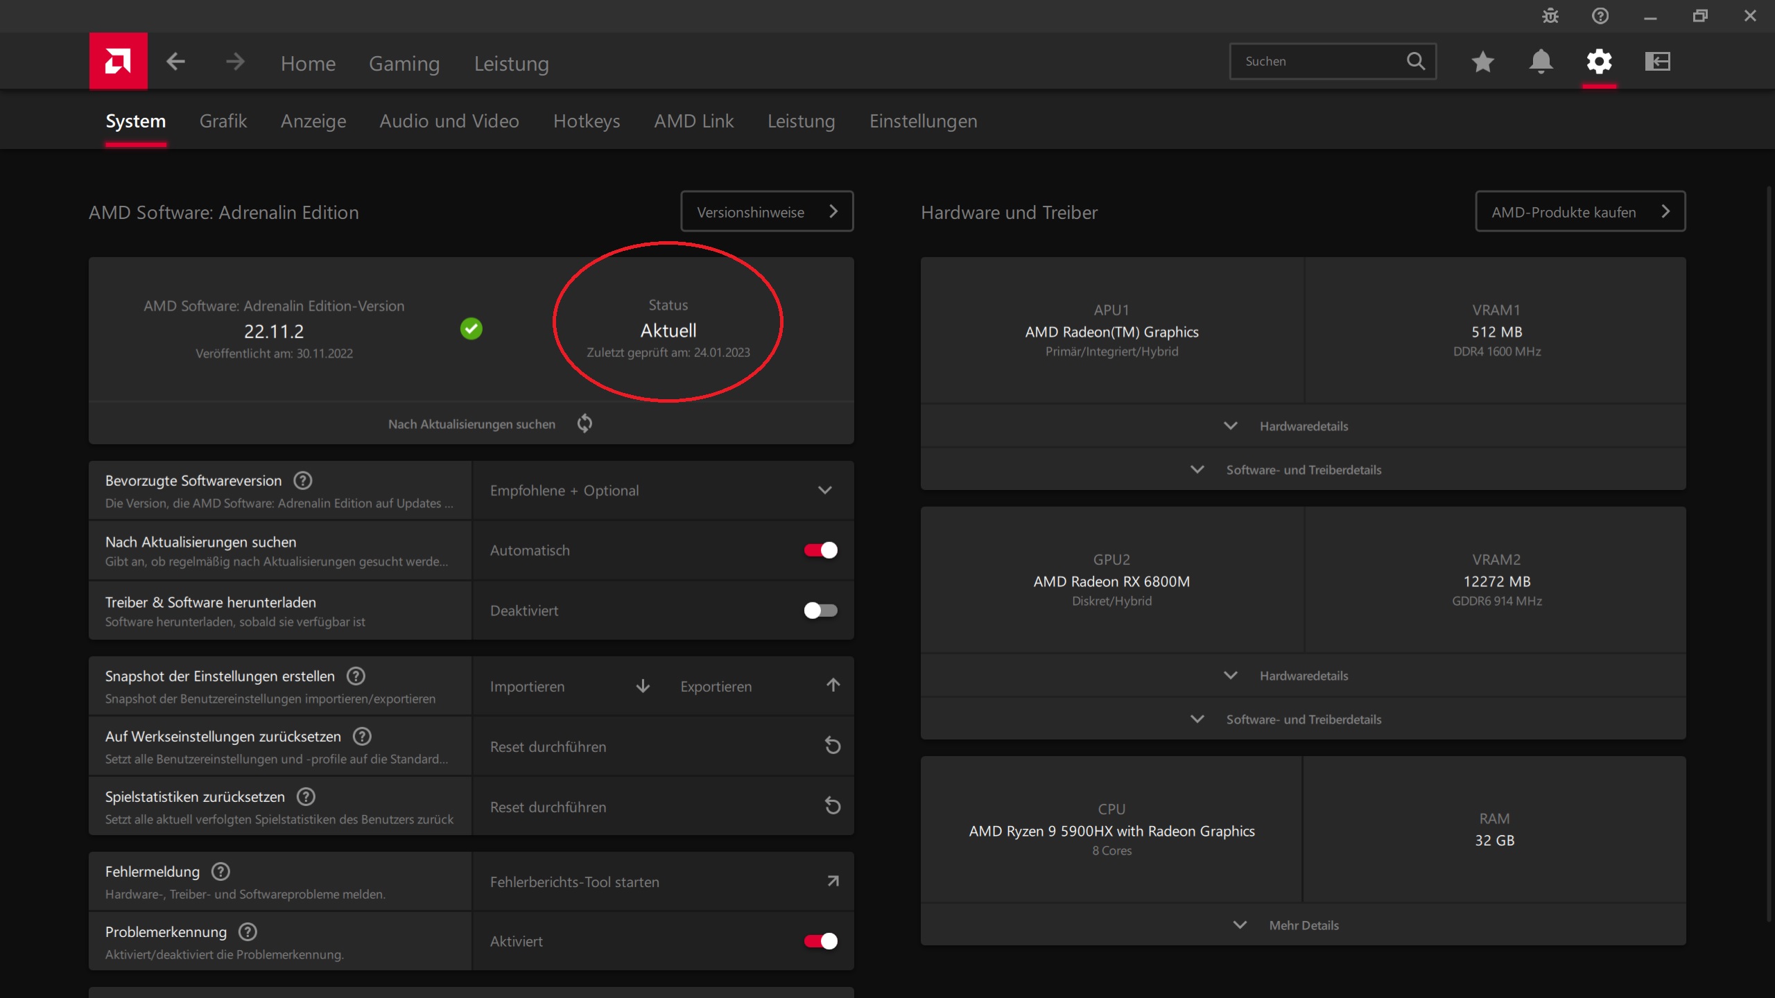Toggle the sidebar panel icon
This screenshot has width=1775, height=998.
(x=1657, y=62)
